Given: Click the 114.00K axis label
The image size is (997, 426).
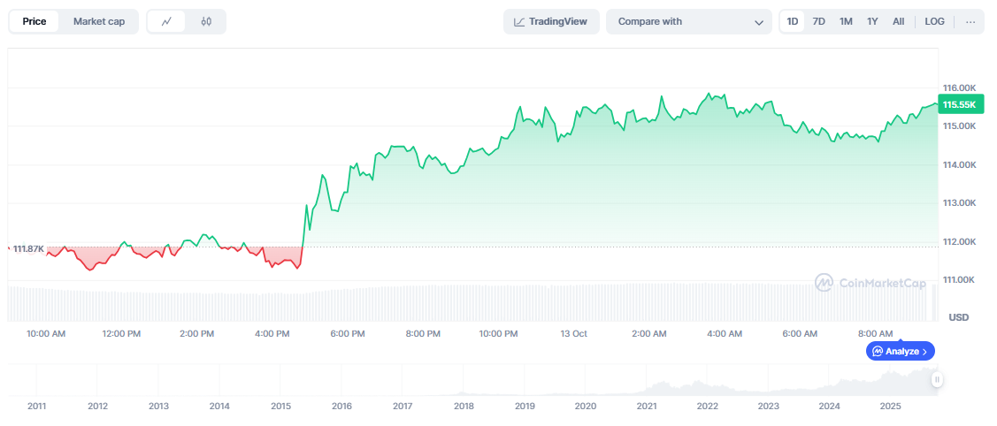Looking at the screenshot, I should click(x=959, y=165).
